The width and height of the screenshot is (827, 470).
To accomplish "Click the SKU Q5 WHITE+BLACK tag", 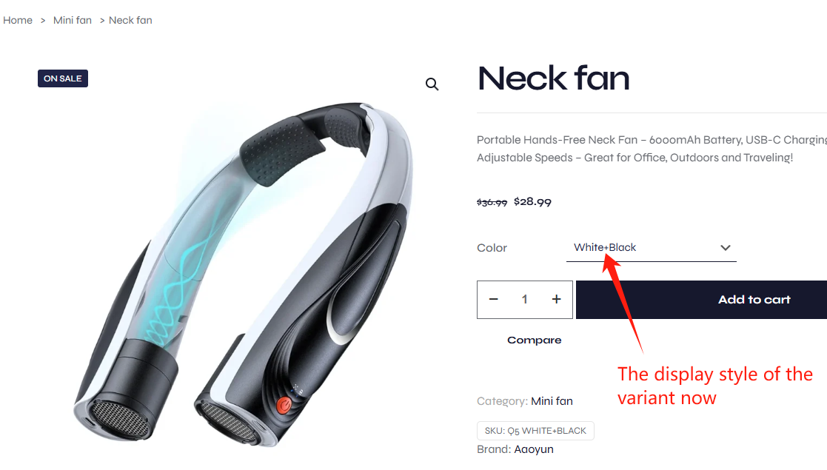I will (535, 431).
